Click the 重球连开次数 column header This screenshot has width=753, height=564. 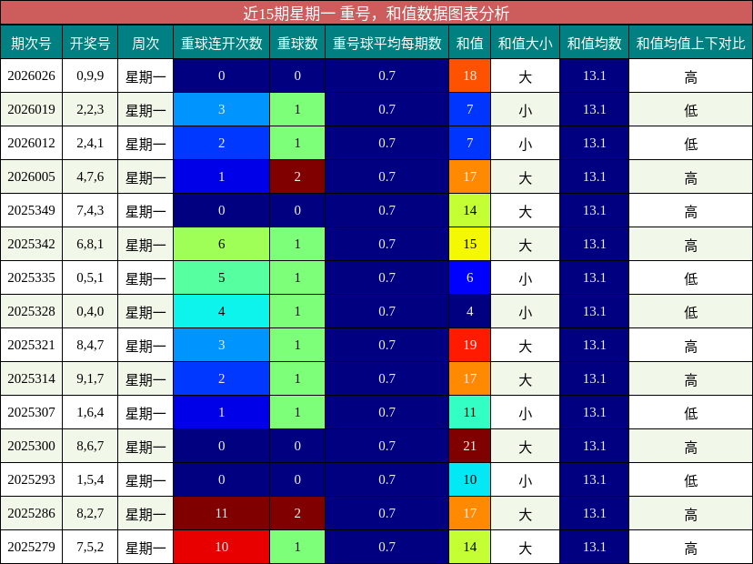pyautogui.click(x=222, y=41)
